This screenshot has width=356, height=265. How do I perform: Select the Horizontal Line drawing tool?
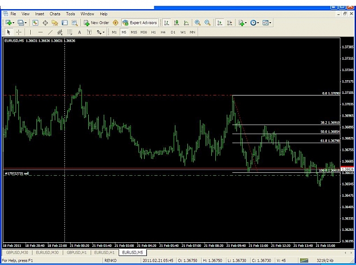(x=40, y=32)
